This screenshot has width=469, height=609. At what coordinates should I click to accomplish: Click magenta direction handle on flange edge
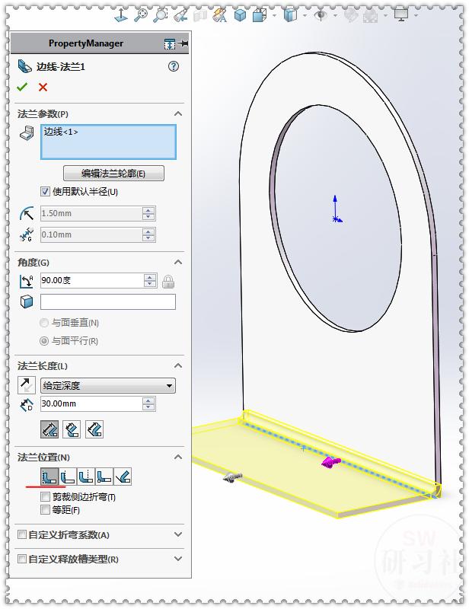[330, 462]
